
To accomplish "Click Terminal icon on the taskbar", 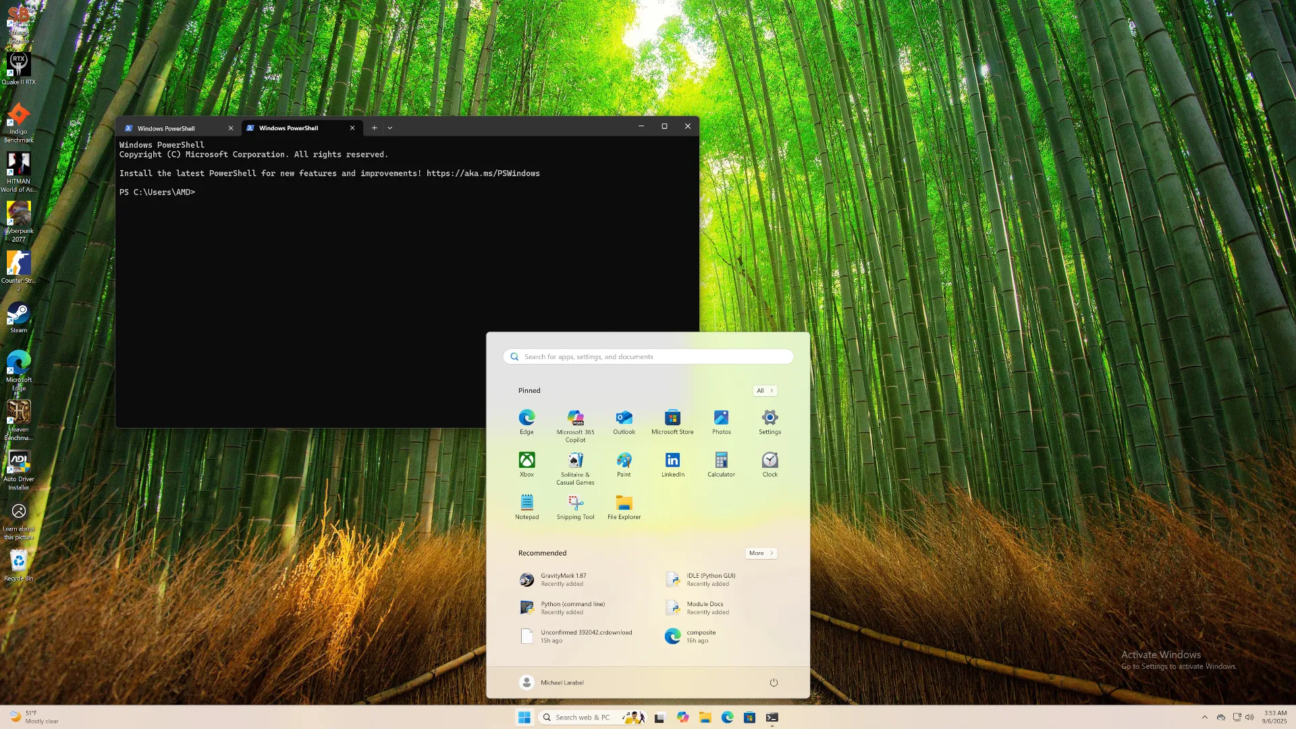I will 772,718.
